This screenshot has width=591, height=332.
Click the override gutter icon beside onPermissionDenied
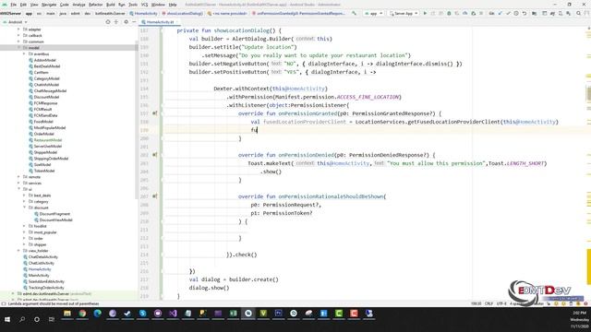click(x=154, y=155)
